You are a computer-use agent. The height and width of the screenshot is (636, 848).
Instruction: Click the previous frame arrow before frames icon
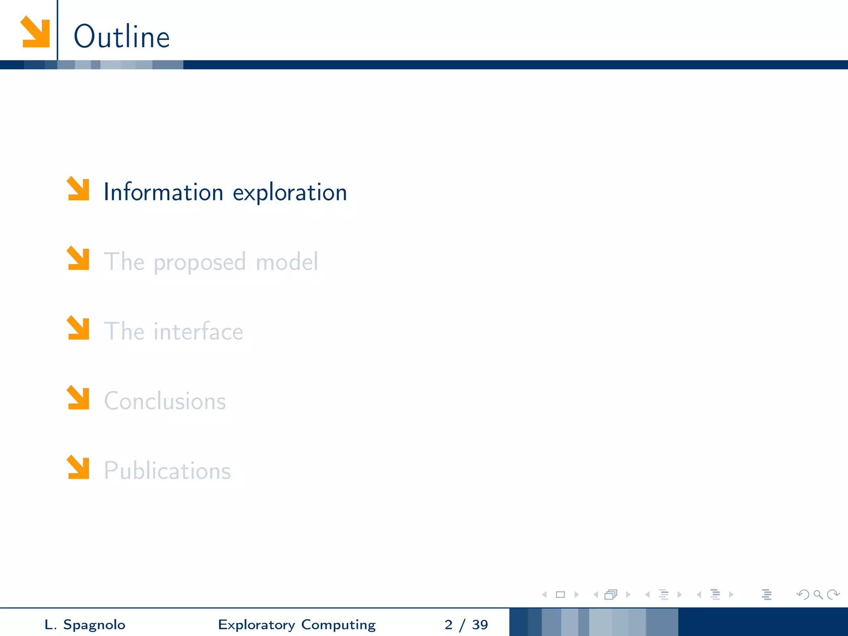coord(596,595)
